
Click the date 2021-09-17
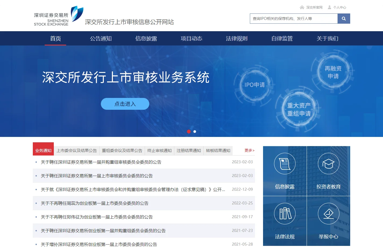coord(242,217)
